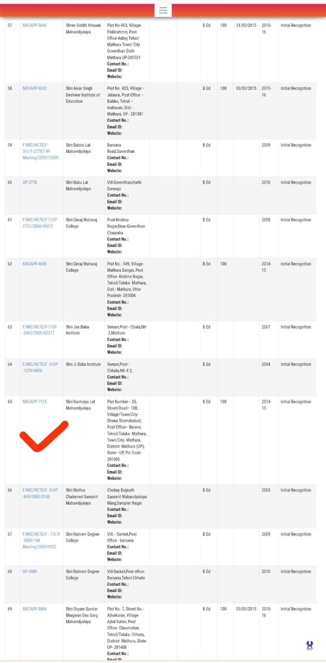Click Shri Mathur Chaturved Sanskrit Mahavidyalaya name

click(82, 496)
